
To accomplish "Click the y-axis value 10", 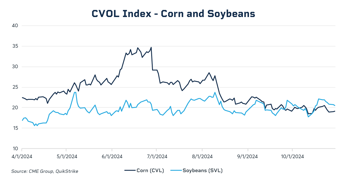I will point(15,149).
